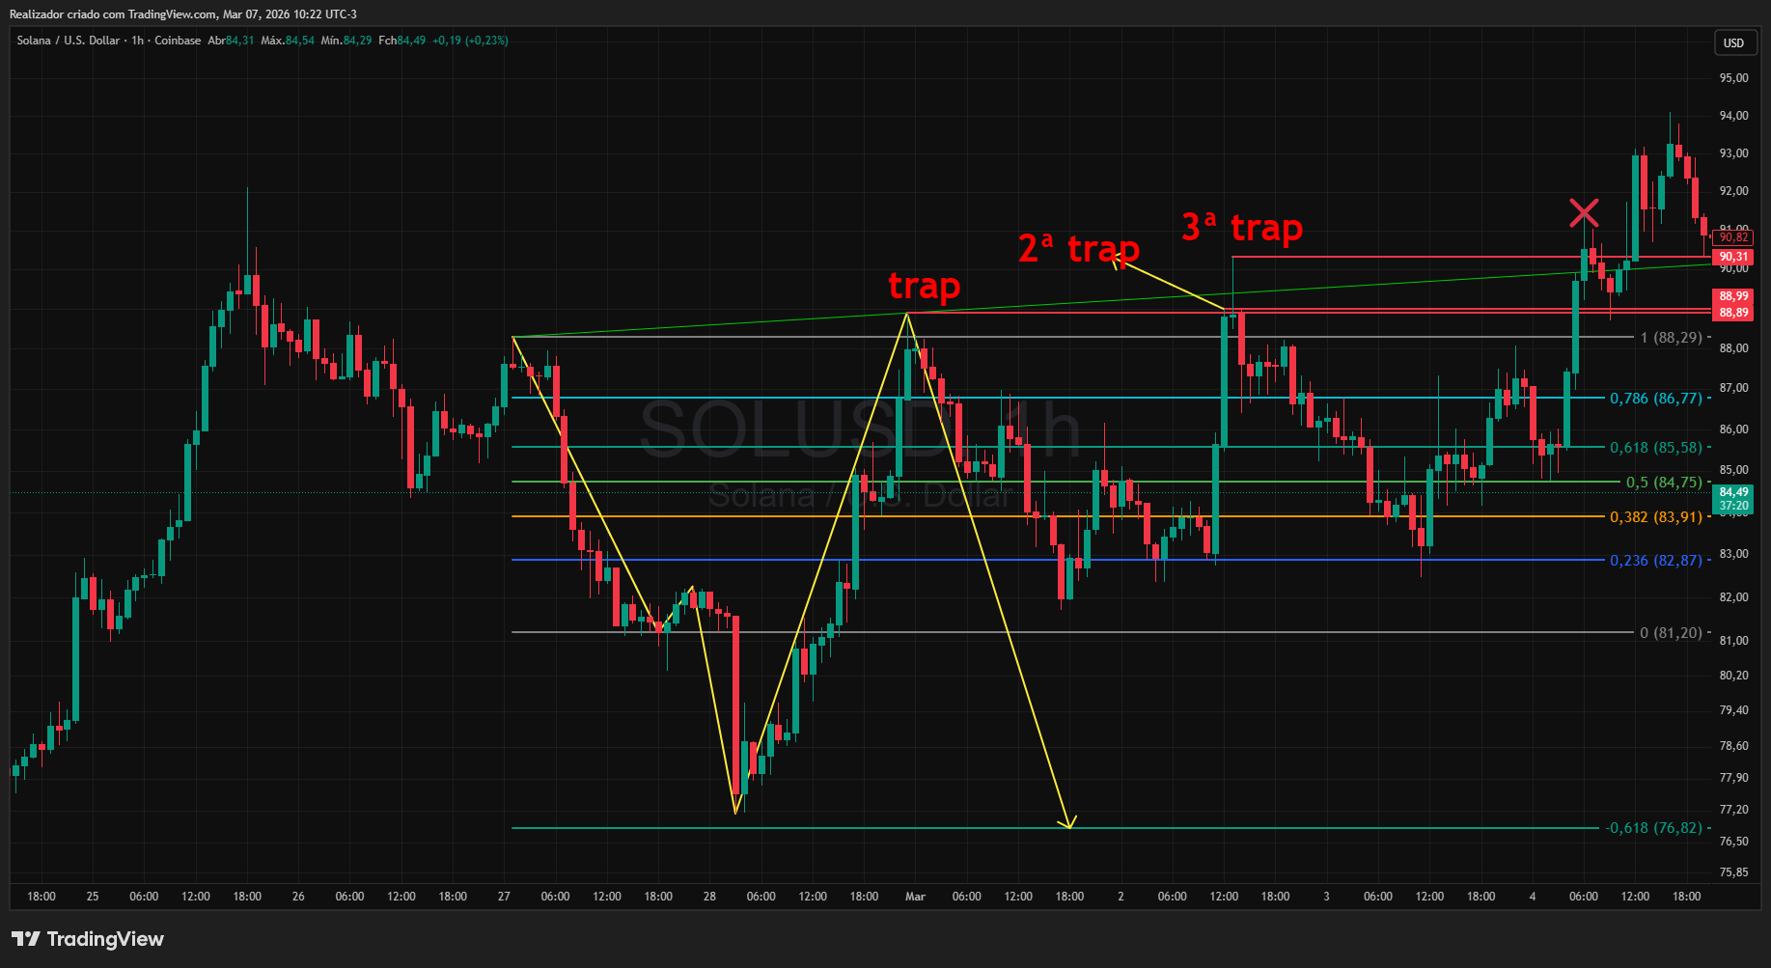
Task: Click the 'Realizador criado com TradingView.com' header text
Action: pyautogui.click(x=113, y=14)
